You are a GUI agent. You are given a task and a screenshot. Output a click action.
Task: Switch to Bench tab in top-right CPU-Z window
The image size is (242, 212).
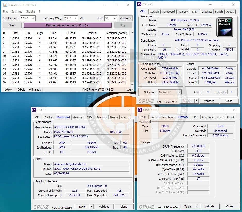(219, 12)
